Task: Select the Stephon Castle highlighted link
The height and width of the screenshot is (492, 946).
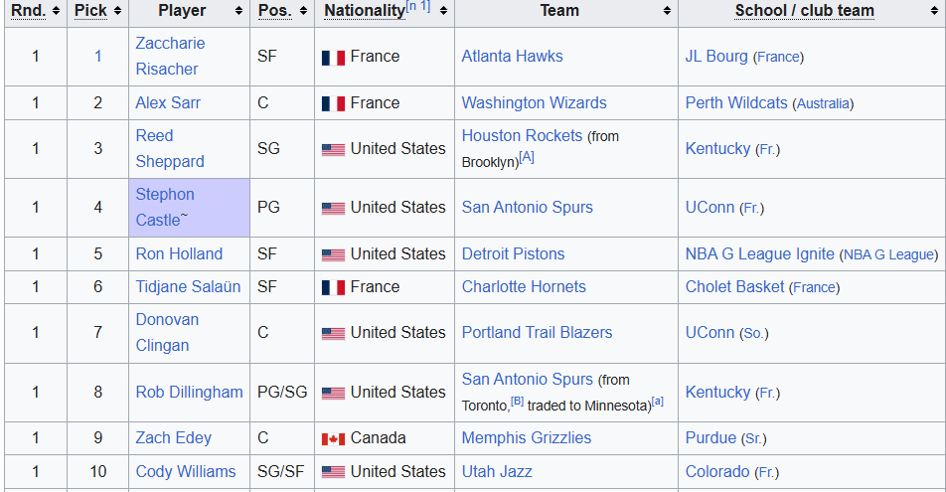Action: [x=165, y=207]
